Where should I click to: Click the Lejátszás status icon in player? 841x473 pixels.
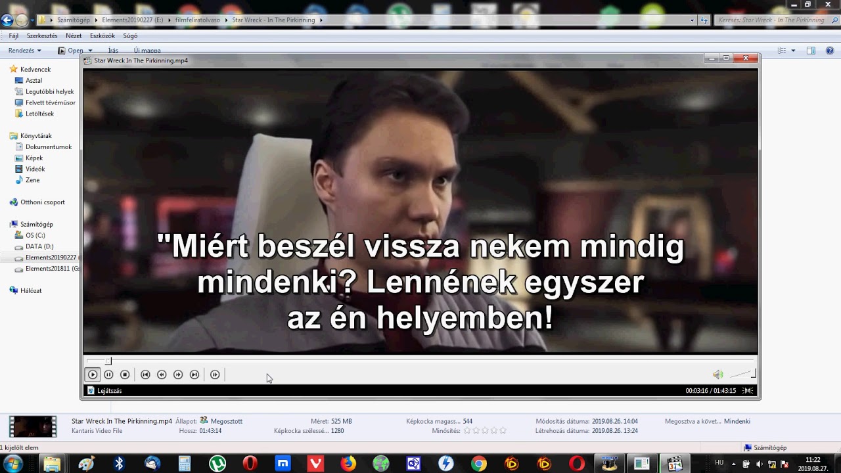click(91, 390)
